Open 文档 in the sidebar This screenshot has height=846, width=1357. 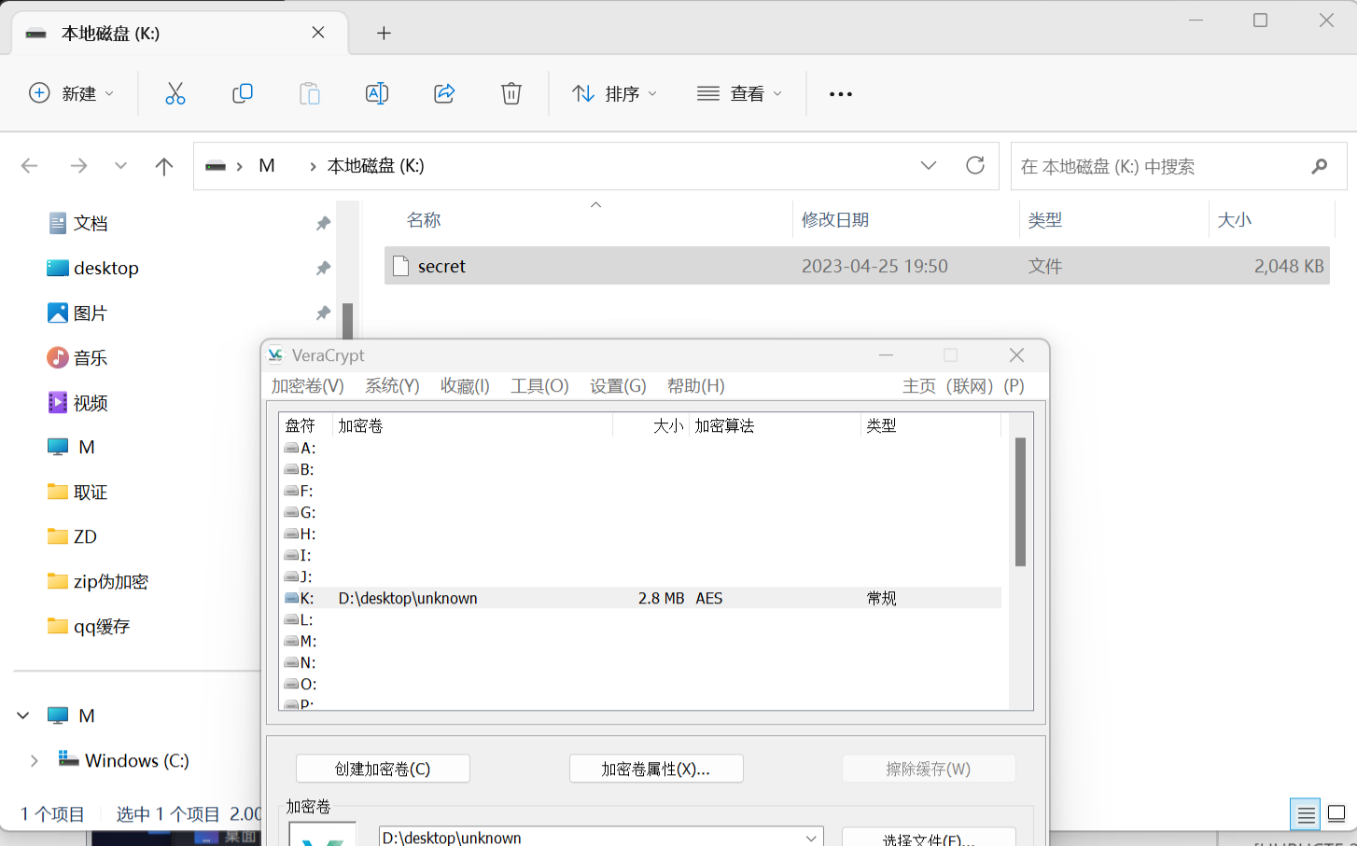91,223
